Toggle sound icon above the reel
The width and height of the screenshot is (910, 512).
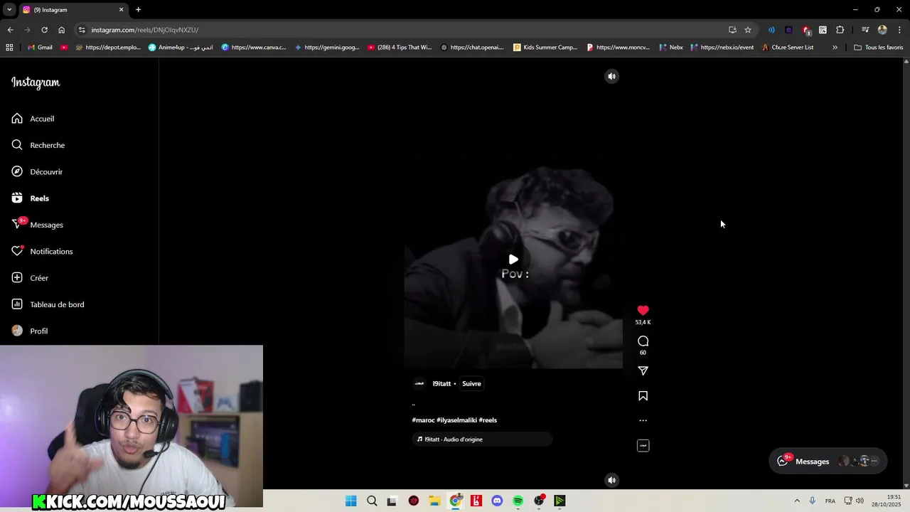[x=611, y=76]
